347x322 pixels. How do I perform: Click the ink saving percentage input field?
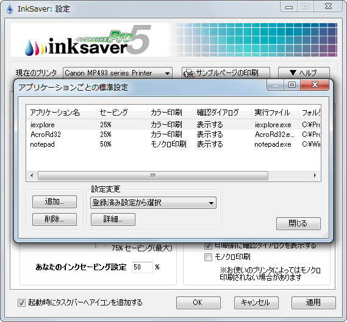tap(142, 267)
